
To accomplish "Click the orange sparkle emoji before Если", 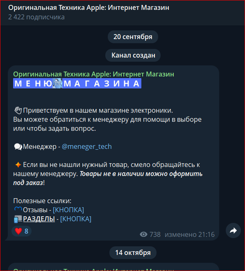I will [18, 165].
